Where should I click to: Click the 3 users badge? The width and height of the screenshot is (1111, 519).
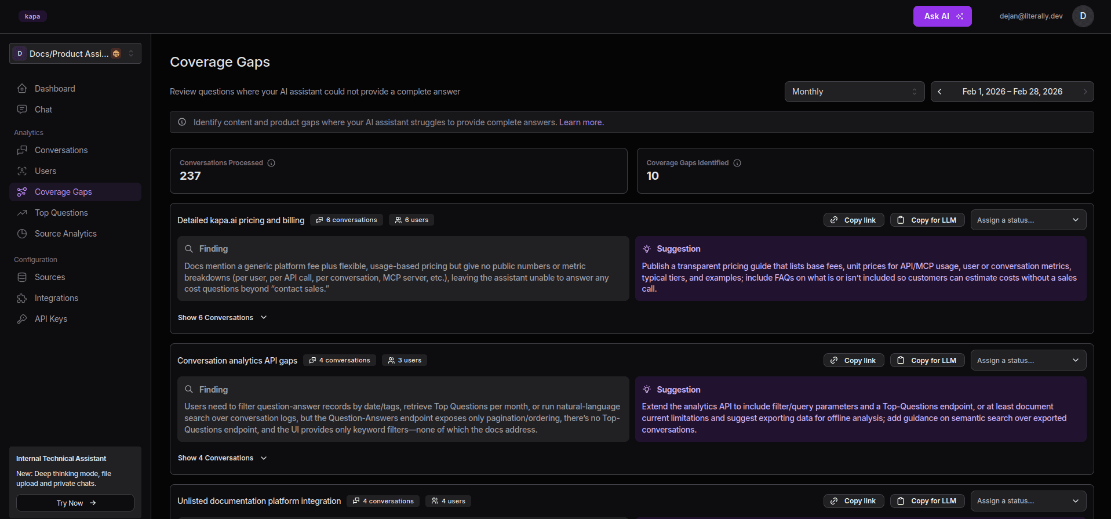click(x=405, y=360)
